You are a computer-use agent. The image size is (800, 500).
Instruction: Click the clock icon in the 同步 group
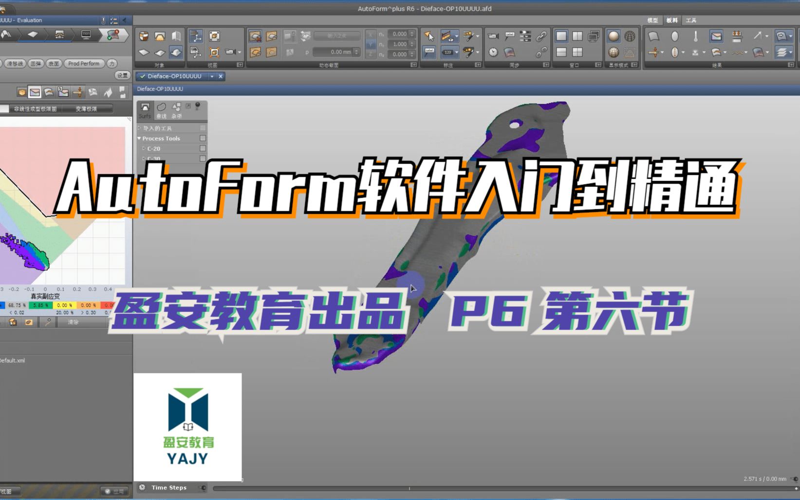point(493,52)
